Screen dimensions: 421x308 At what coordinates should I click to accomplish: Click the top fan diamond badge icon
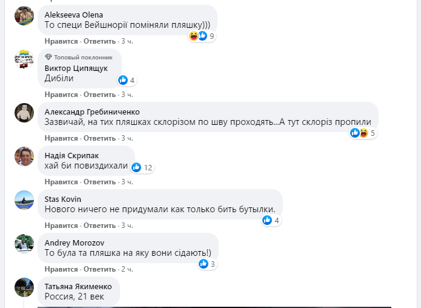tap(48, 56)
